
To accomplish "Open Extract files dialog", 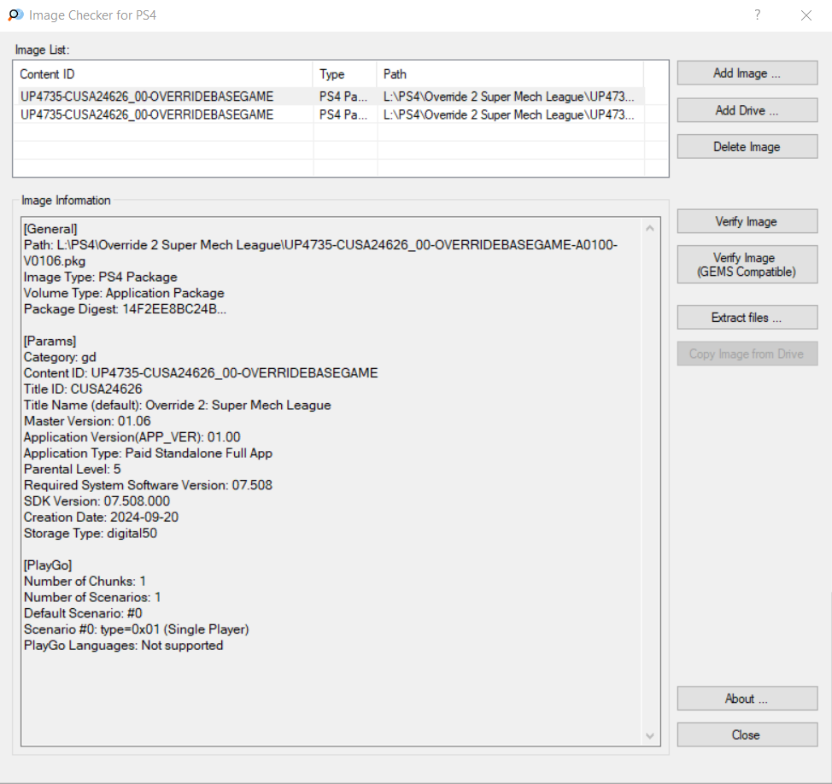I will (747, 317).
